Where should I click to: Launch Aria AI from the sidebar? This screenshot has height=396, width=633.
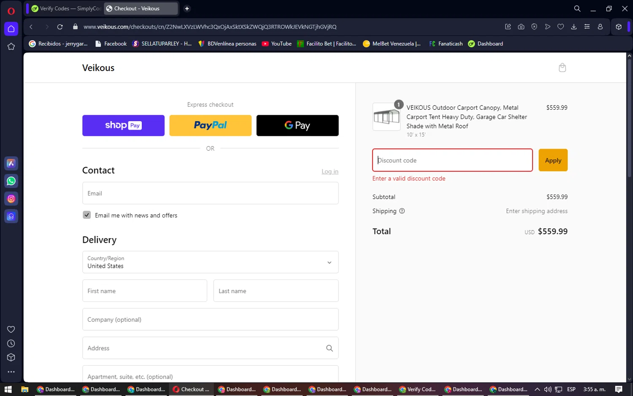coord(11,163)
